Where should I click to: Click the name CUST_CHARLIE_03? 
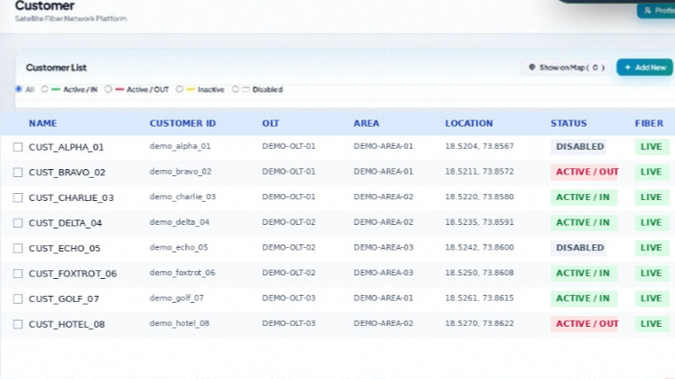click(72, 197)
